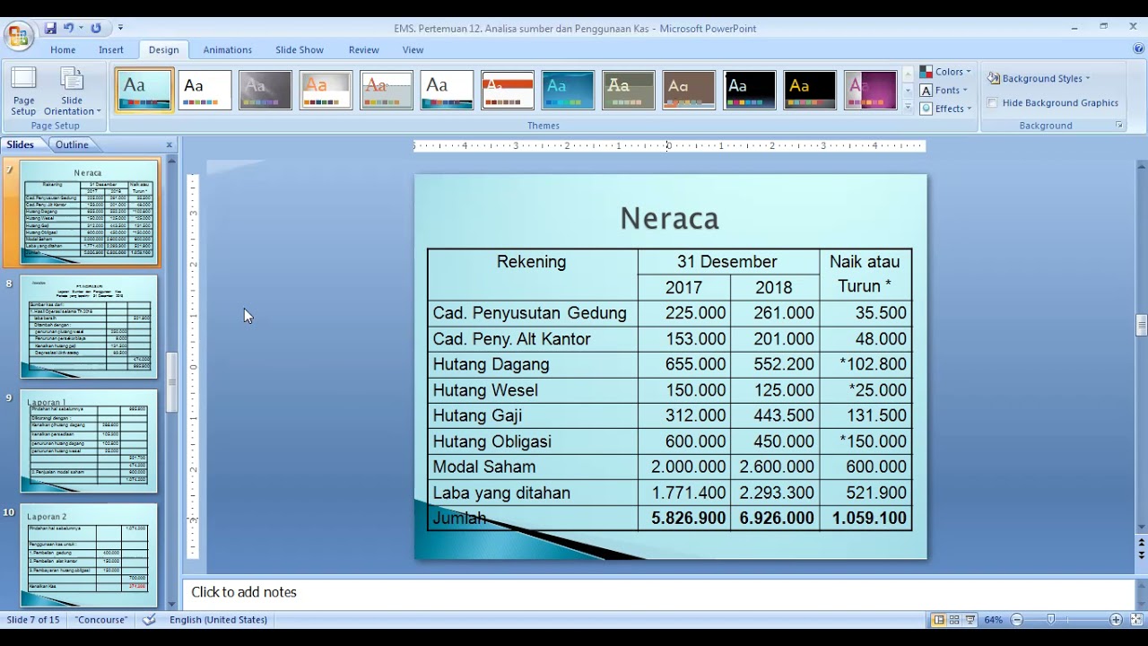
Task: Fit slide to current window
Action: pos(1135,620)
